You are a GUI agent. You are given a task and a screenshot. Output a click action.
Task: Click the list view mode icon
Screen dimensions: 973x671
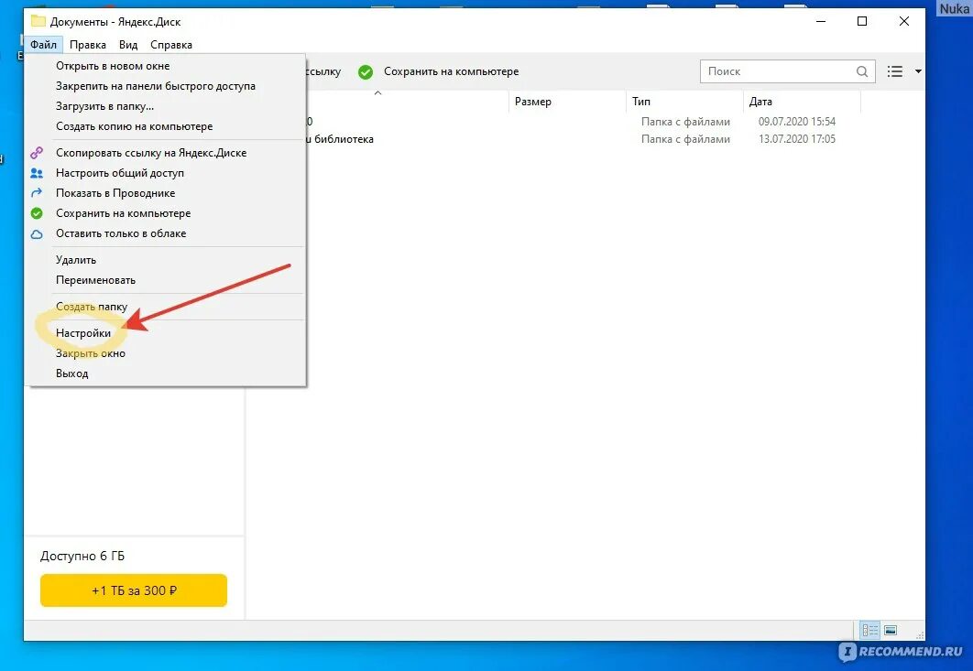point(895,71)
